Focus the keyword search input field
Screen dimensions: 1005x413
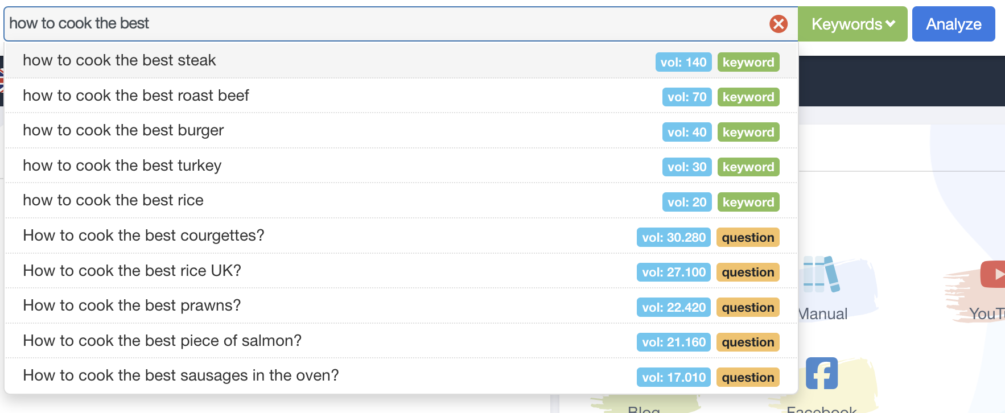[387, 24]
